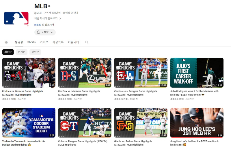Click the 조회수 8.9천회 view count text

point(177,99)
